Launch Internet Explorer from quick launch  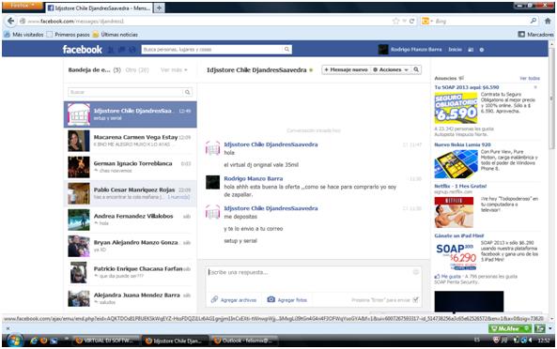coord(34,341)
